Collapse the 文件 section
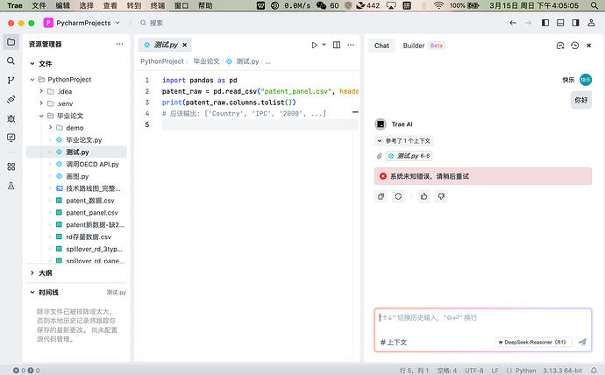The width and height of the screenshot is (605, 375). tap(32, 64)
